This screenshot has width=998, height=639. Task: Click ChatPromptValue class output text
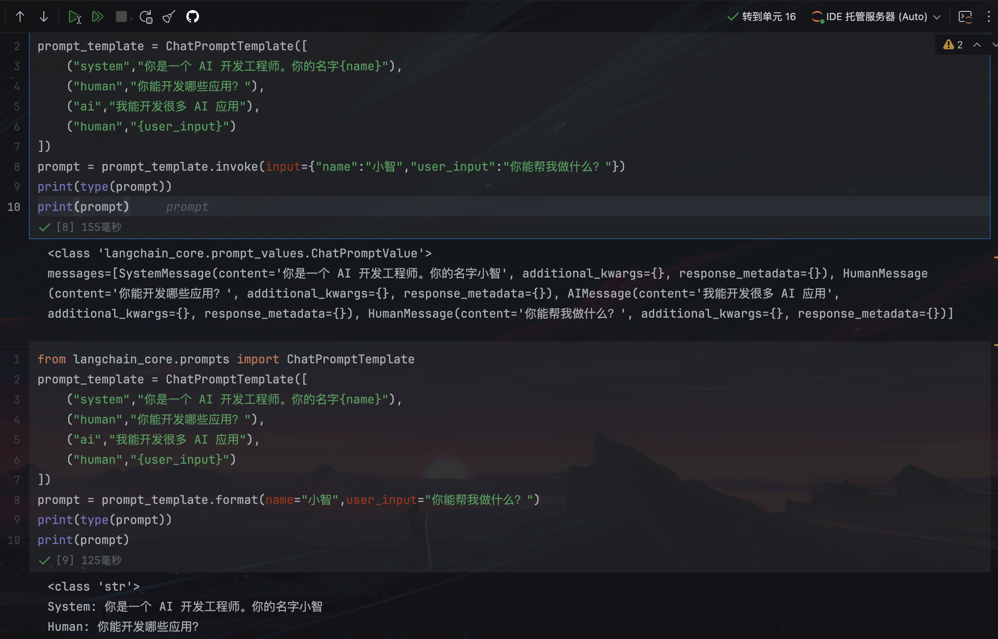click(x=239, y=253)
